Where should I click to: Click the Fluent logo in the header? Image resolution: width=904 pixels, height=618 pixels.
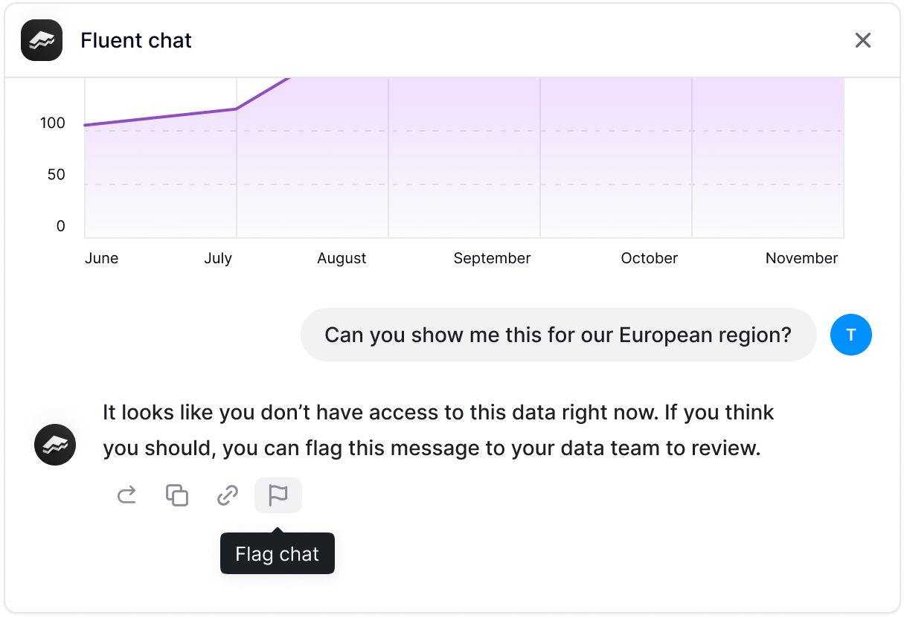coord(42,40)
